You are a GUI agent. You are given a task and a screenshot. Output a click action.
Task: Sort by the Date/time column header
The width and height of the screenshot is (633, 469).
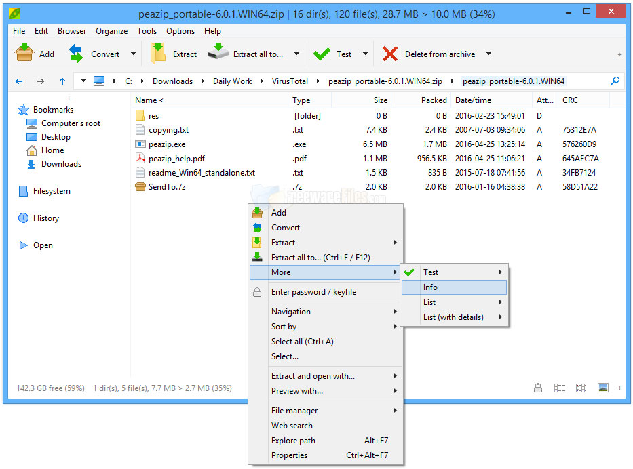[x=492, y=100]
